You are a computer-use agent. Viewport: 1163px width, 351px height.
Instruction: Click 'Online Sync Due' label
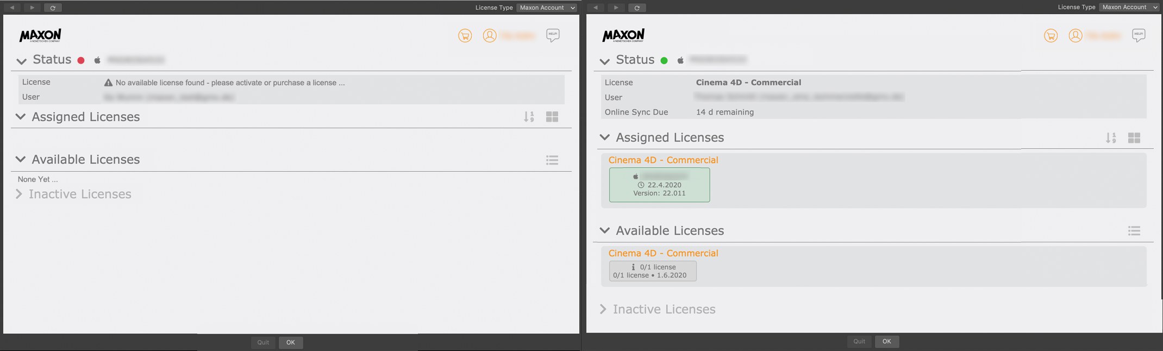pos(636,112)
